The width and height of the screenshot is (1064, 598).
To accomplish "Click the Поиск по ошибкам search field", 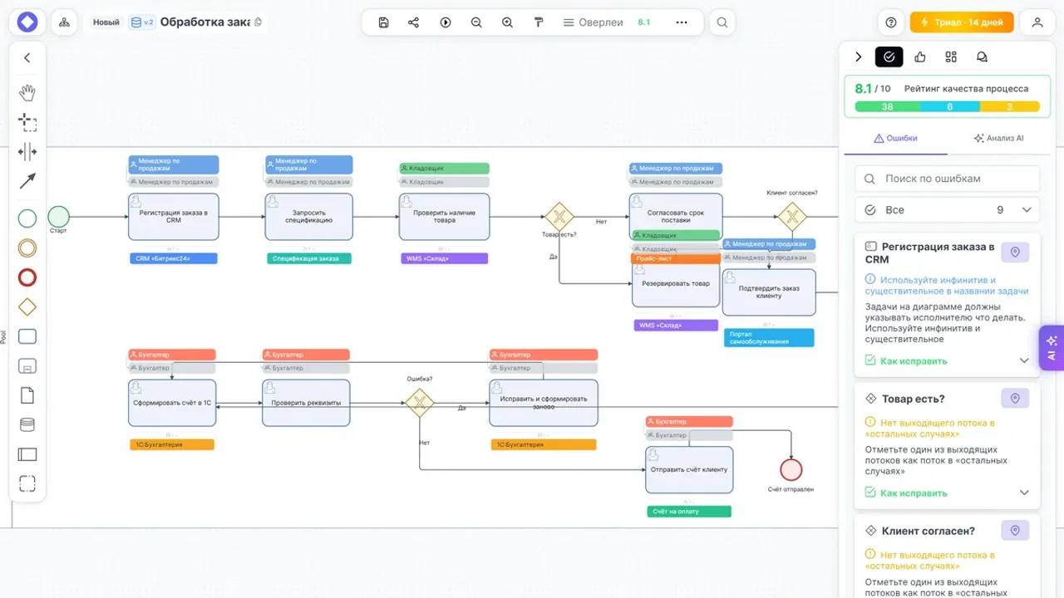I will [x=947, y=179].
